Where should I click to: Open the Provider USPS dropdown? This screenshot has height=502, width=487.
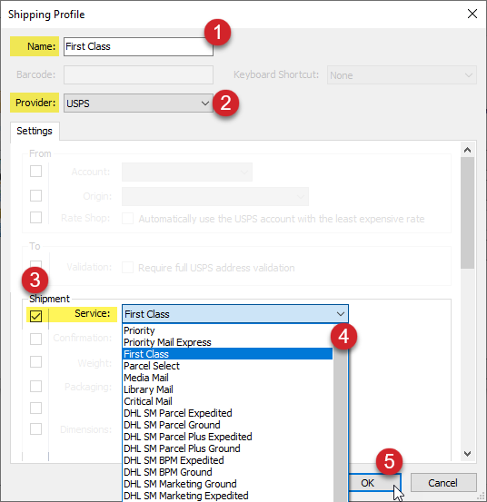(x=138, y=103)
